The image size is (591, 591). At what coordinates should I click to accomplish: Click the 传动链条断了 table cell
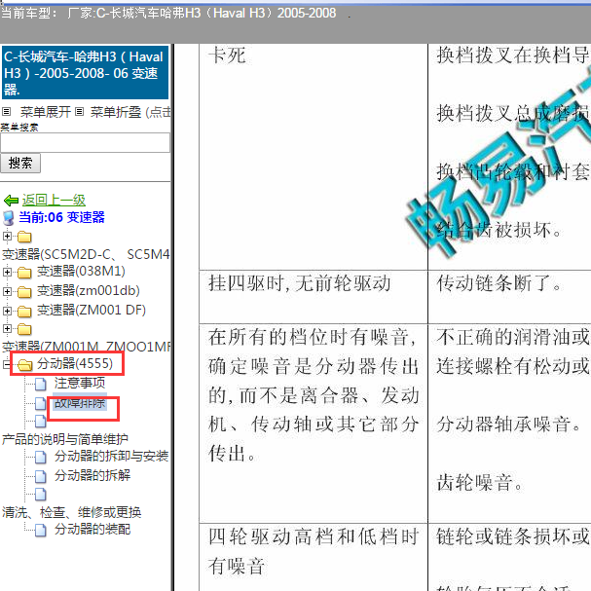click(509, 297)
